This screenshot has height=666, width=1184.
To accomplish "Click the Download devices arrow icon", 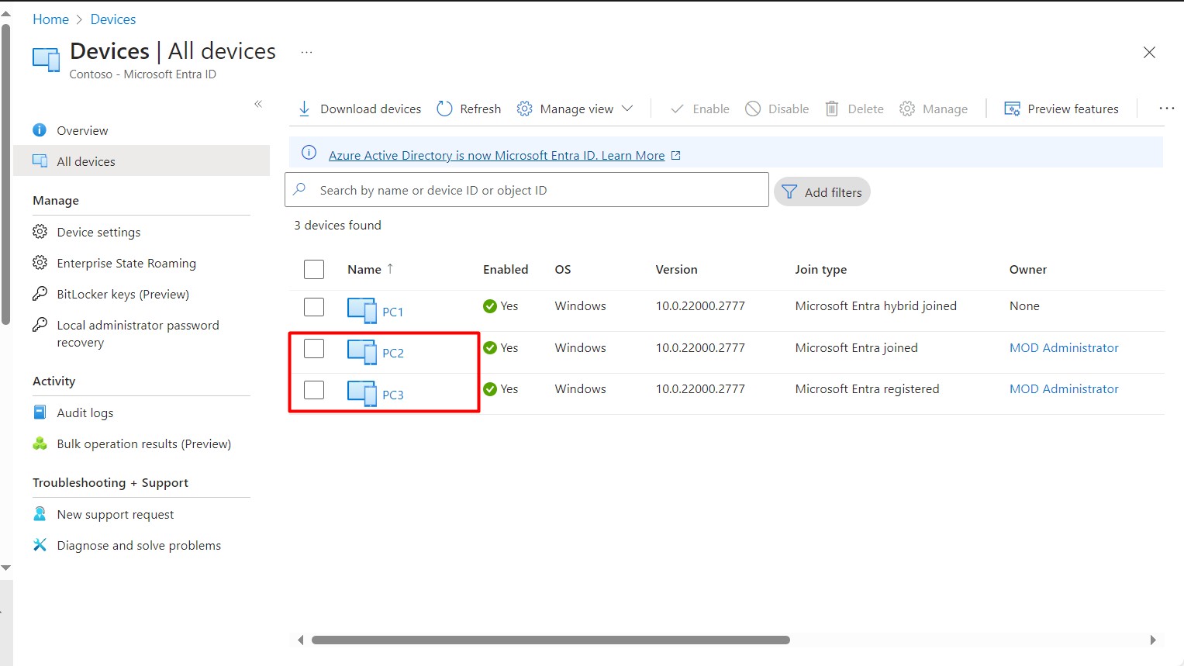I will [x=305, y=109].
